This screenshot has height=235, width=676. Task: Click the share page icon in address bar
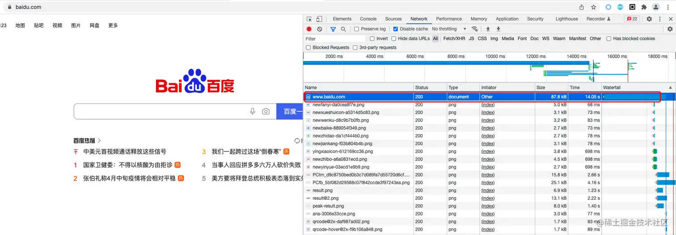[582, 7]
